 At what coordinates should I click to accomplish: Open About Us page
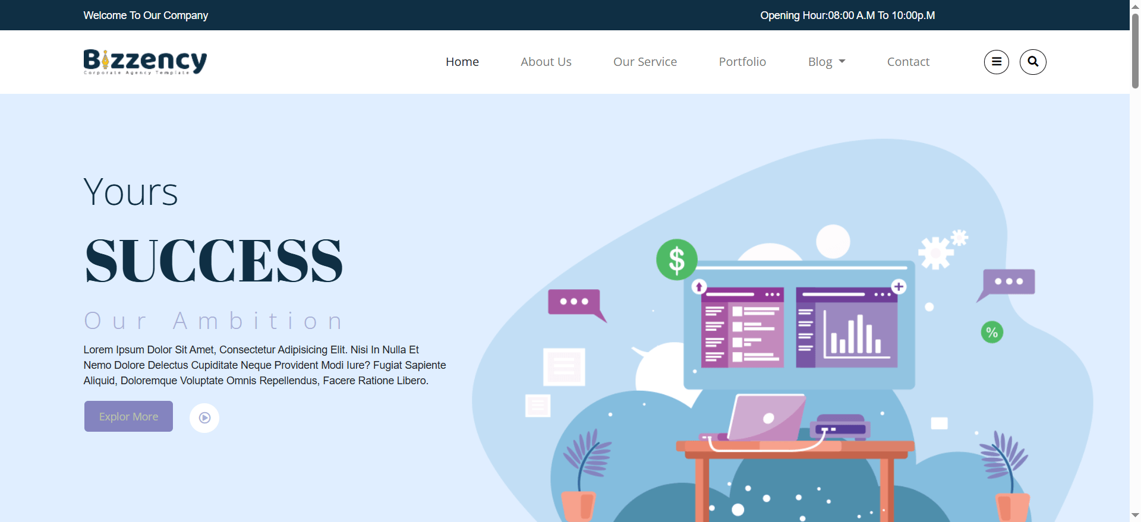pos(546,62)
